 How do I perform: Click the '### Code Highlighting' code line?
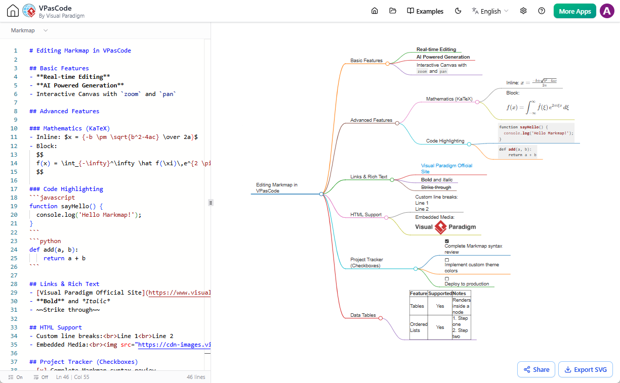click(x=66, y=189)
